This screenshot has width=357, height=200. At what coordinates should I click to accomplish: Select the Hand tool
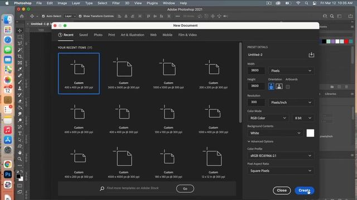tap(20, 153)
